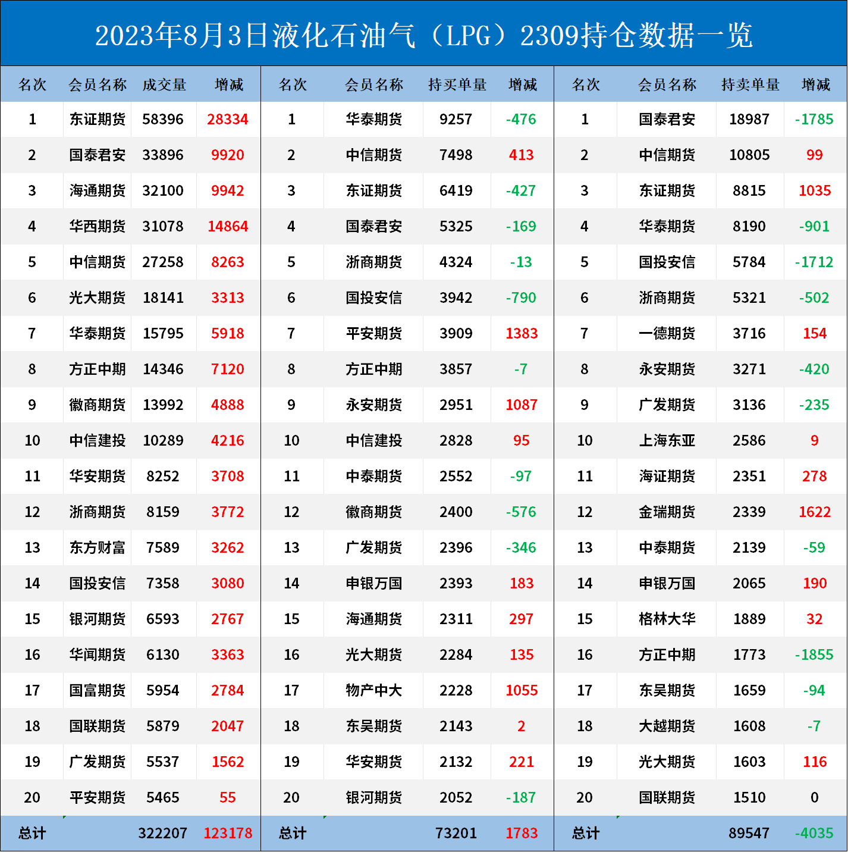Select the change value '55' for 平安期货
The height and width of the screenshot is (852, 848).
point(228,798)
